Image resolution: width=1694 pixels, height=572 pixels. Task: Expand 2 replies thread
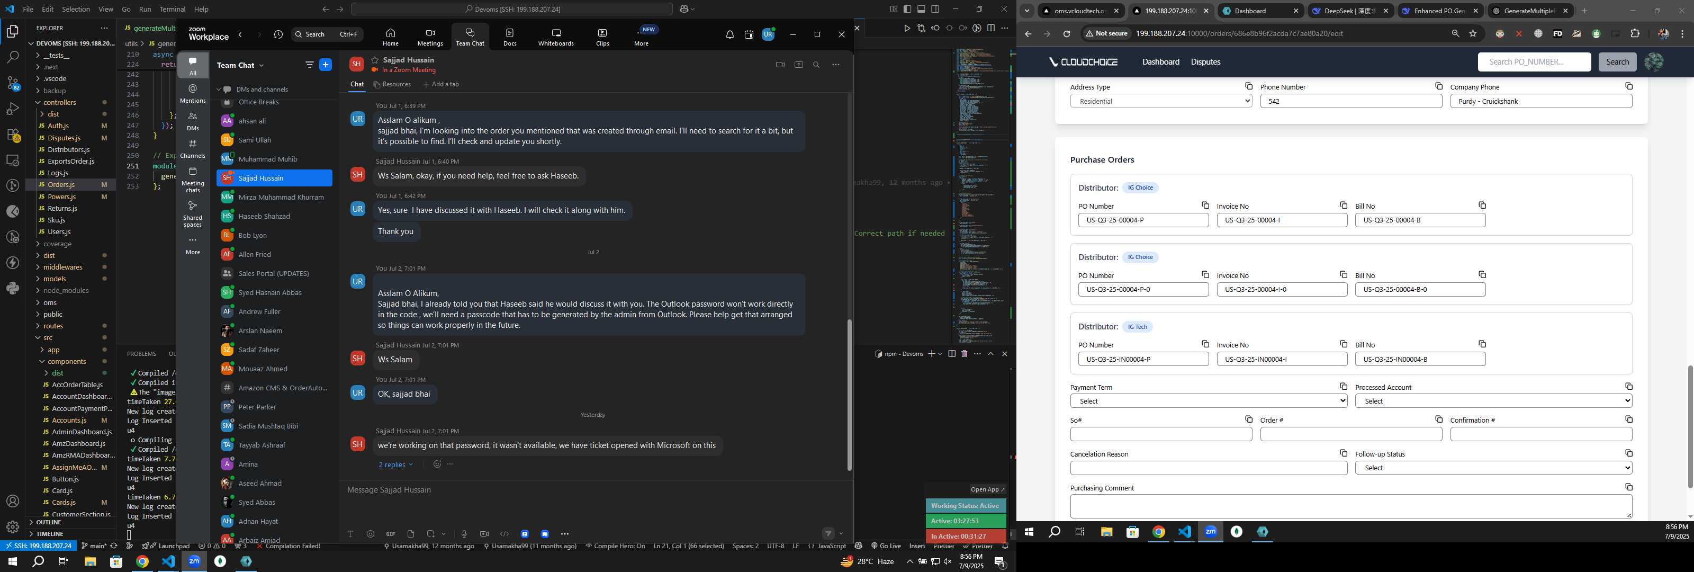[x=395, y=464]
